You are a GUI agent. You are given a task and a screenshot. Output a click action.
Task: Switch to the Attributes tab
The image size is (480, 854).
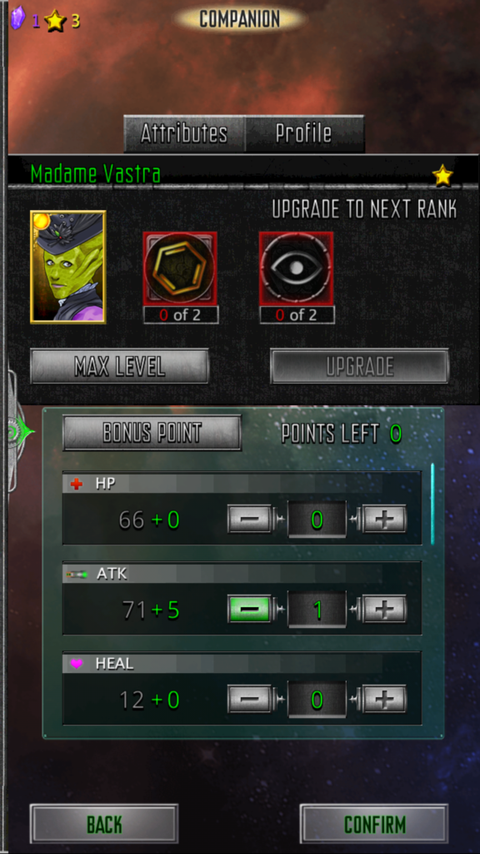pyautogui.click(x=184, y=133)
